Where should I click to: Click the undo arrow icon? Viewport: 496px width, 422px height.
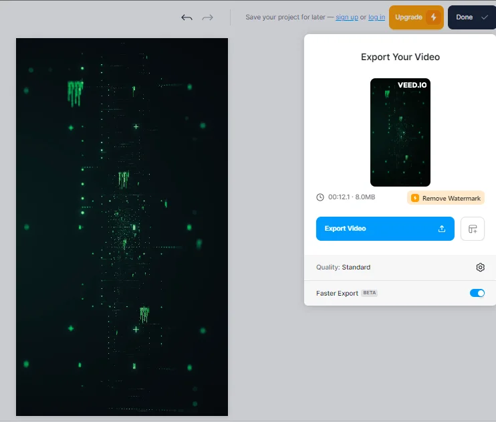[187, 17]
